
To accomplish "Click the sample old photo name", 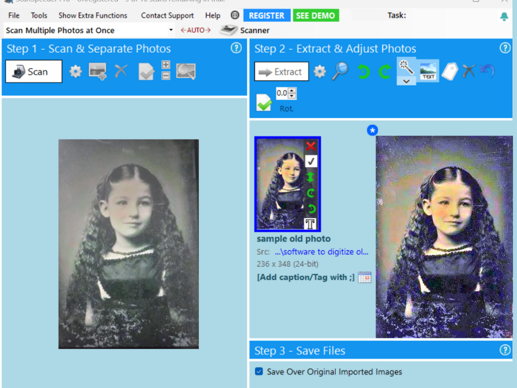I will pos(293,238).
